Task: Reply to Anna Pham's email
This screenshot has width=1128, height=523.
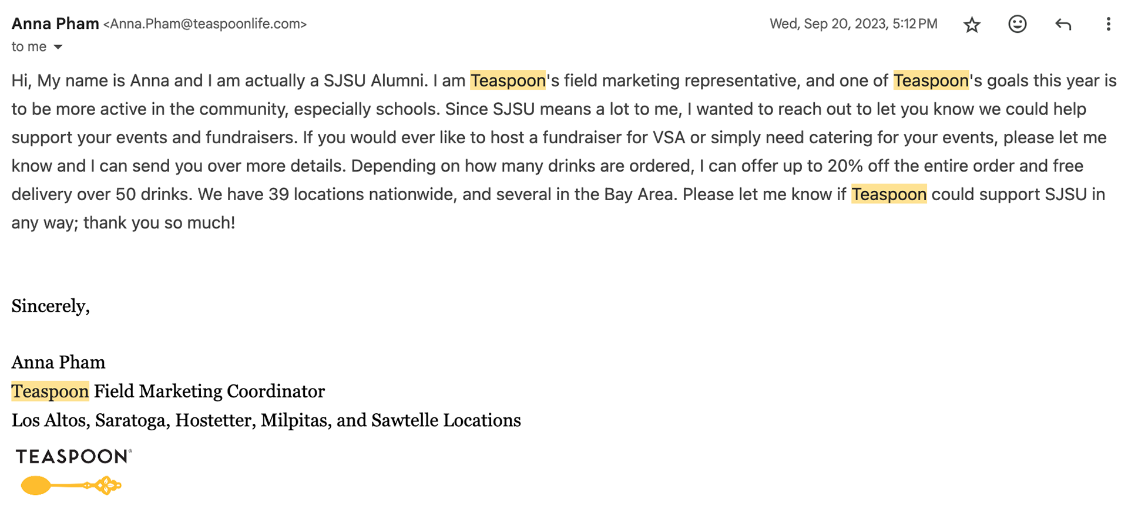Action: 1063,24
